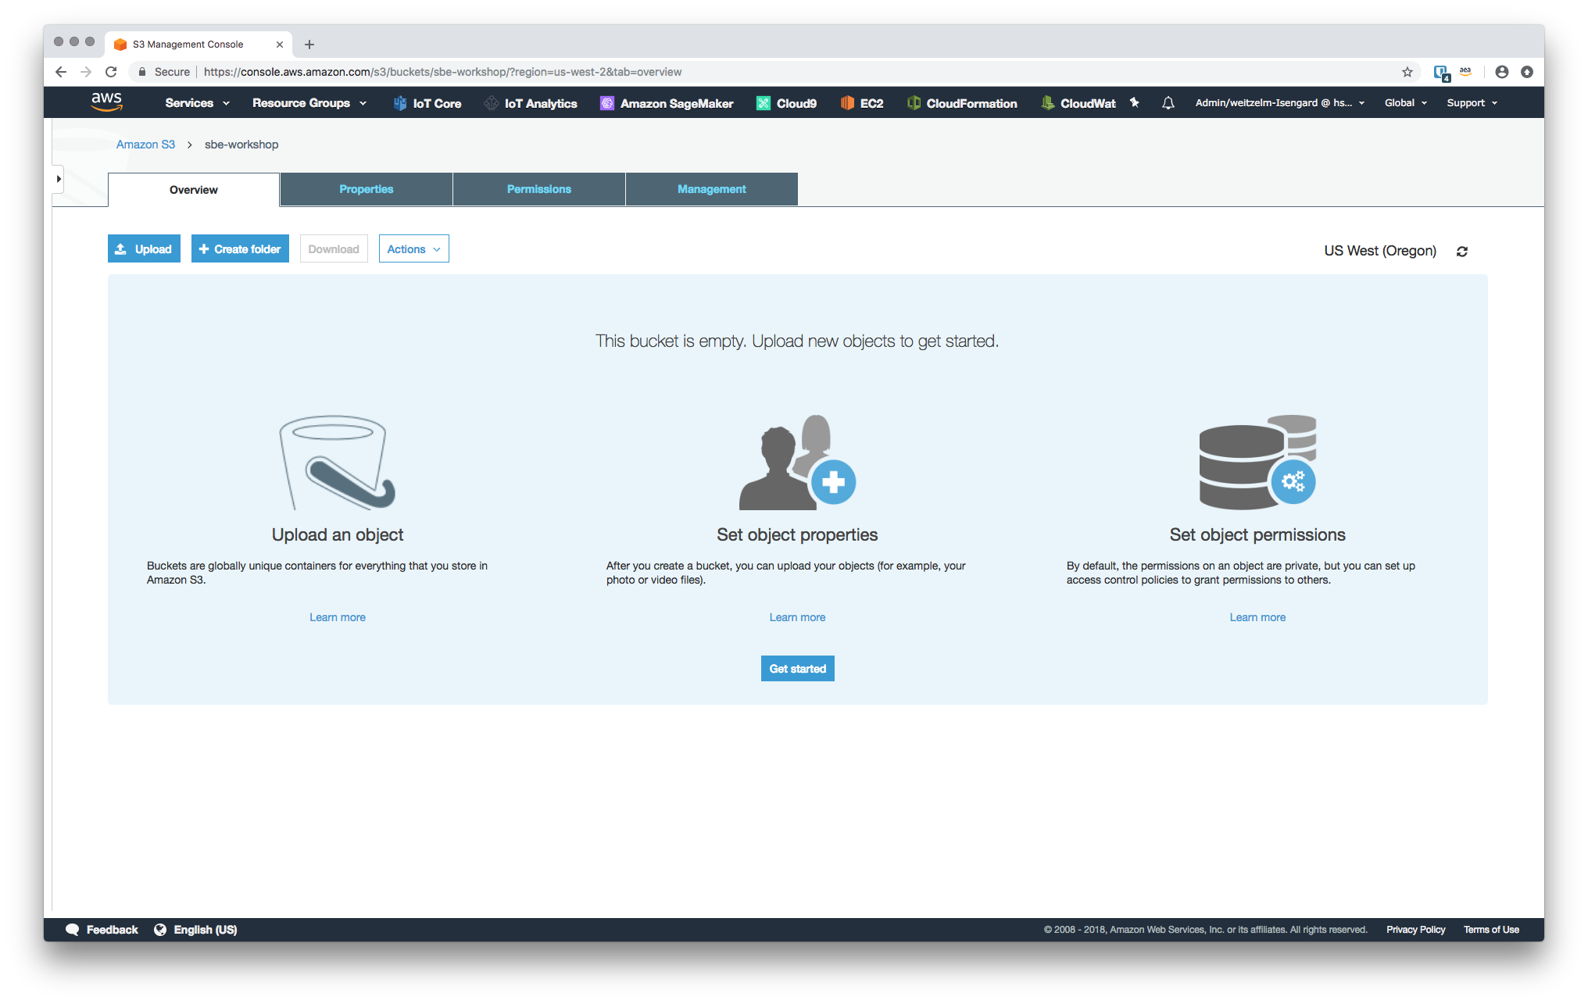
Task: Expand the left side navigation panel
Action: [x=58, y=179]
